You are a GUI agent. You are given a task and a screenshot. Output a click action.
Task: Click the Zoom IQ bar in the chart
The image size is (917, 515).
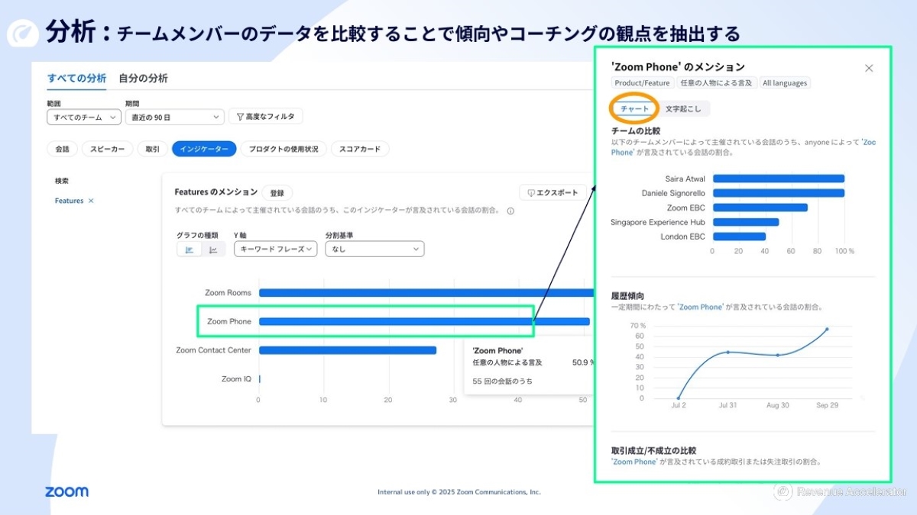(260, 379)
